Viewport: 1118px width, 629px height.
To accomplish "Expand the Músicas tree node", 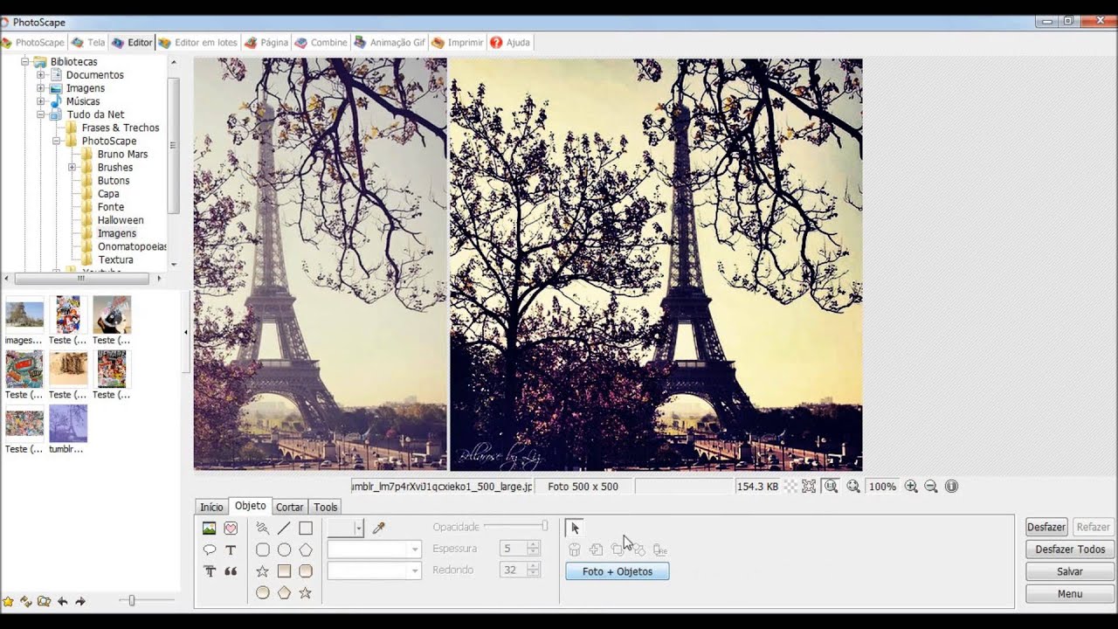I will click(40, 101).
